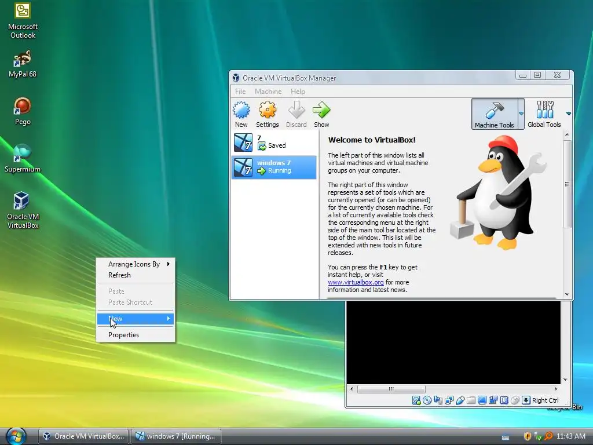Click the hard disk activity icon in VM status bar
The width and height of the screenshot is (593, 445).
pyautogui.click(x=416, y=400)
